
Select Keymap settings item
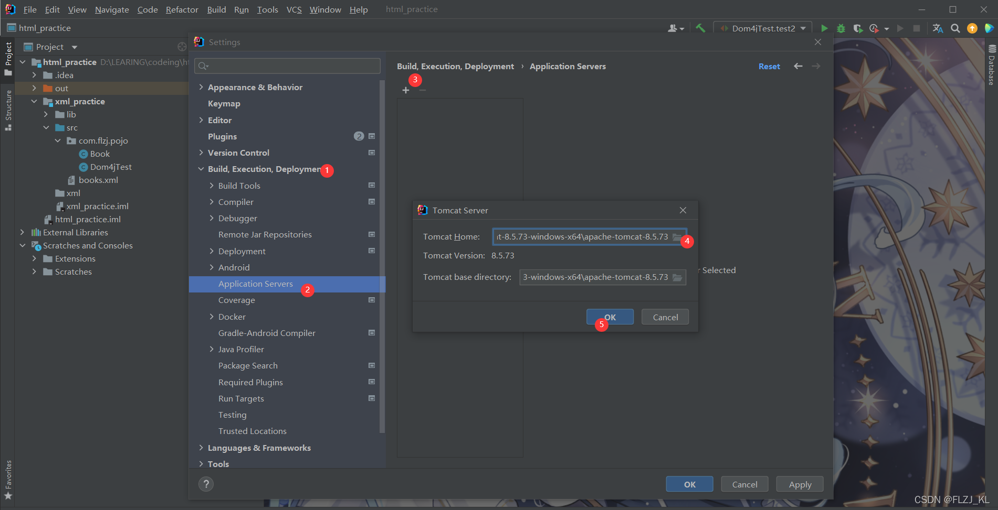224,104
